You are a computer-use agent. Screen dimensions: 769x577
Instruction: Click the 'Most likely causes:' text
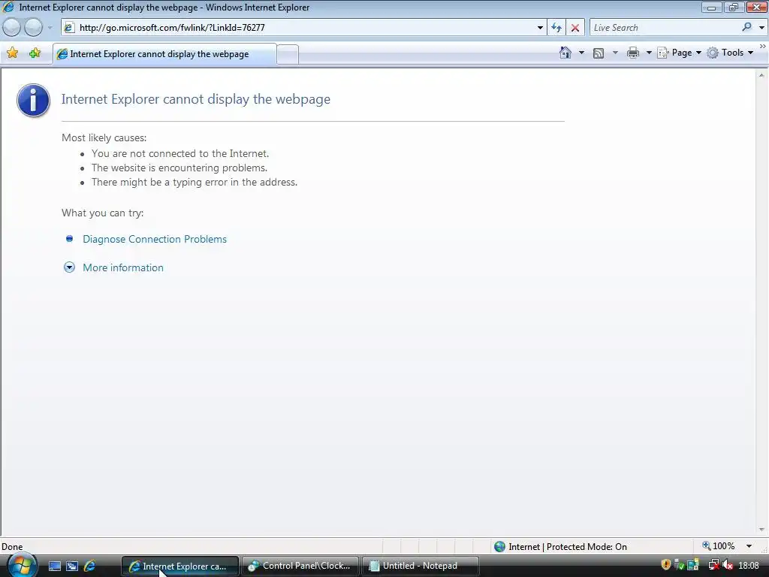pos(104,138)
